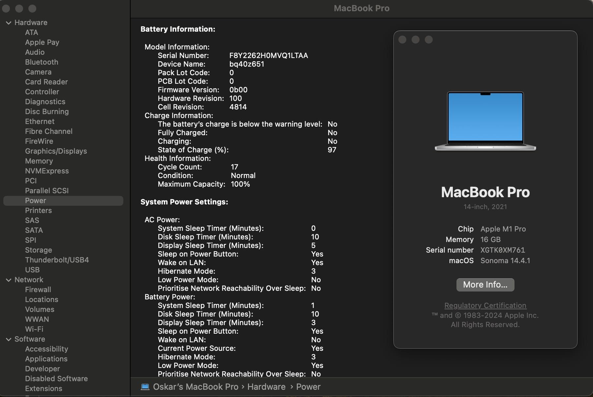Click the laptop icon in the path bar

145,387
